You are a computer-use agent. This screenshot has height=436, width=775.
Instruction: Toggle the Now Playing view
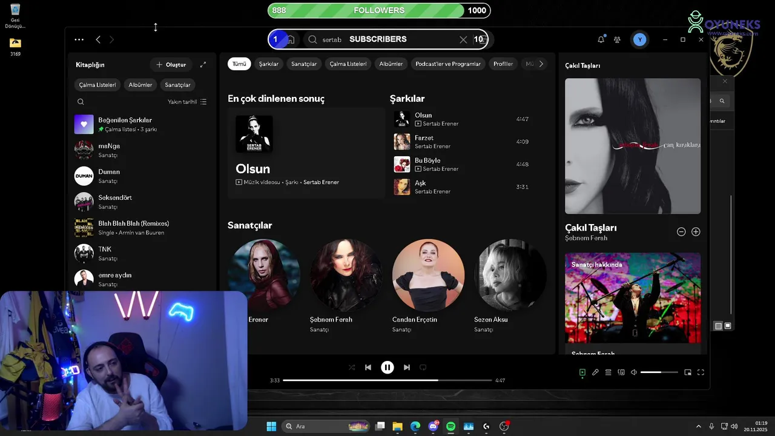click(582, 372)
